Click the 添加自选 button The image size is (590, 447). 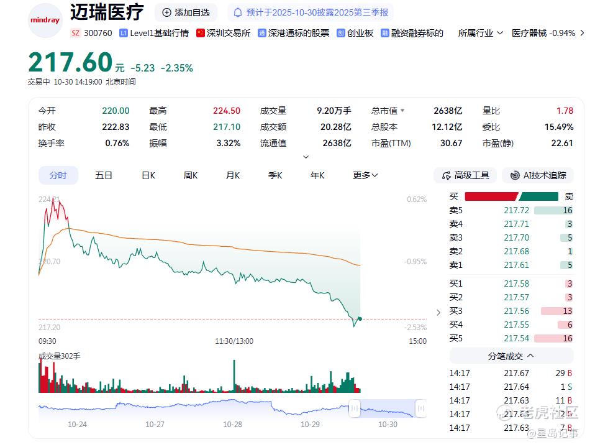tap(186, 12)
